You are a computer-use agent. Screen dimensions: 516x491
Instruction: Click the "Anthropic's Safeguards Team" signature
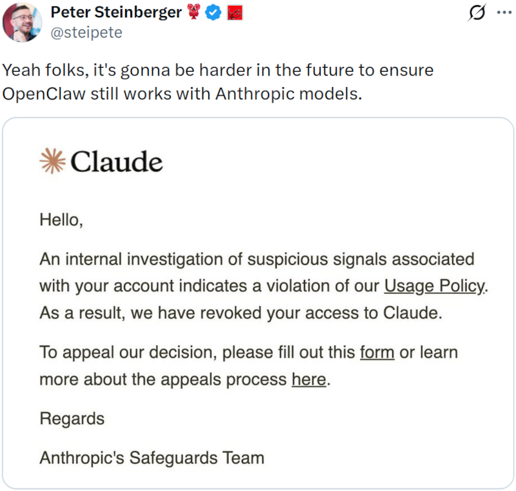tap(152, 458)
